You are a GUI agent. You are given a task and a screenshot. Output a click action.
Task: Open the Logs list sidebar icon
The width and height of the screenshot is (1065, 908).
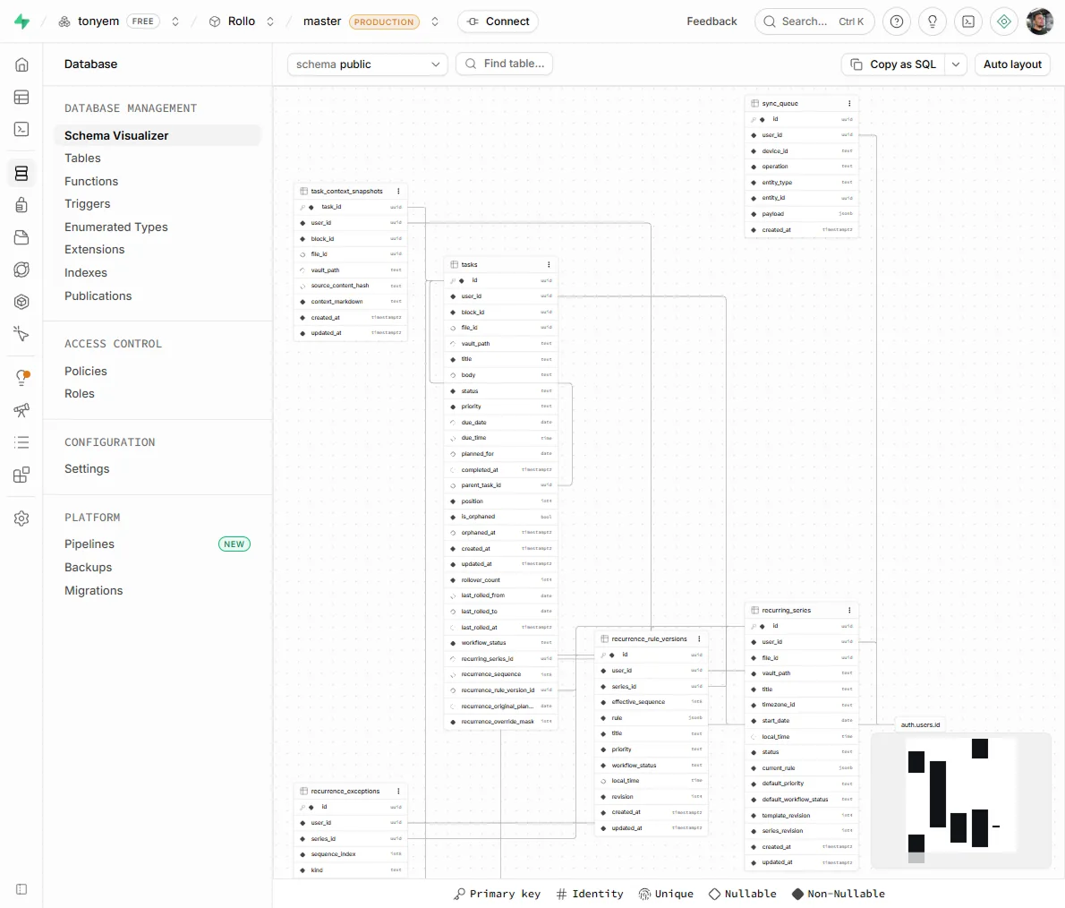click(x=21, y=442)
